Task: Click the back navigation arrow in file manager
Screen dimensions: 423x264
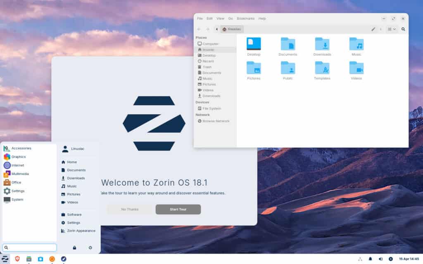Action: click(199, 29)
